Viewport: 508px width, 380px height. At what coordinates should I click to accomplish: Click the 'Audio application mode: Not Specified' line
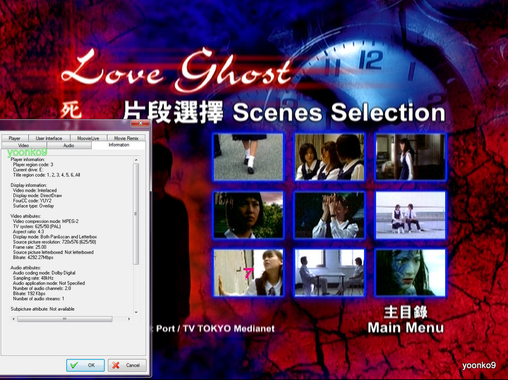coord(49,283)
